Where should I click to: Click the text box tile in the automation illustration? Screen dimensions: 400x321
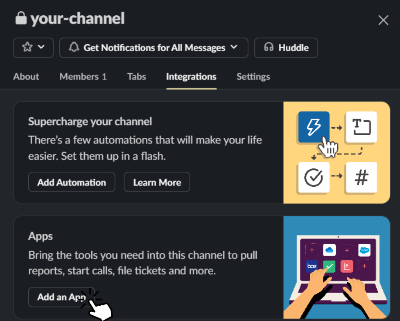tap(361, 127)
